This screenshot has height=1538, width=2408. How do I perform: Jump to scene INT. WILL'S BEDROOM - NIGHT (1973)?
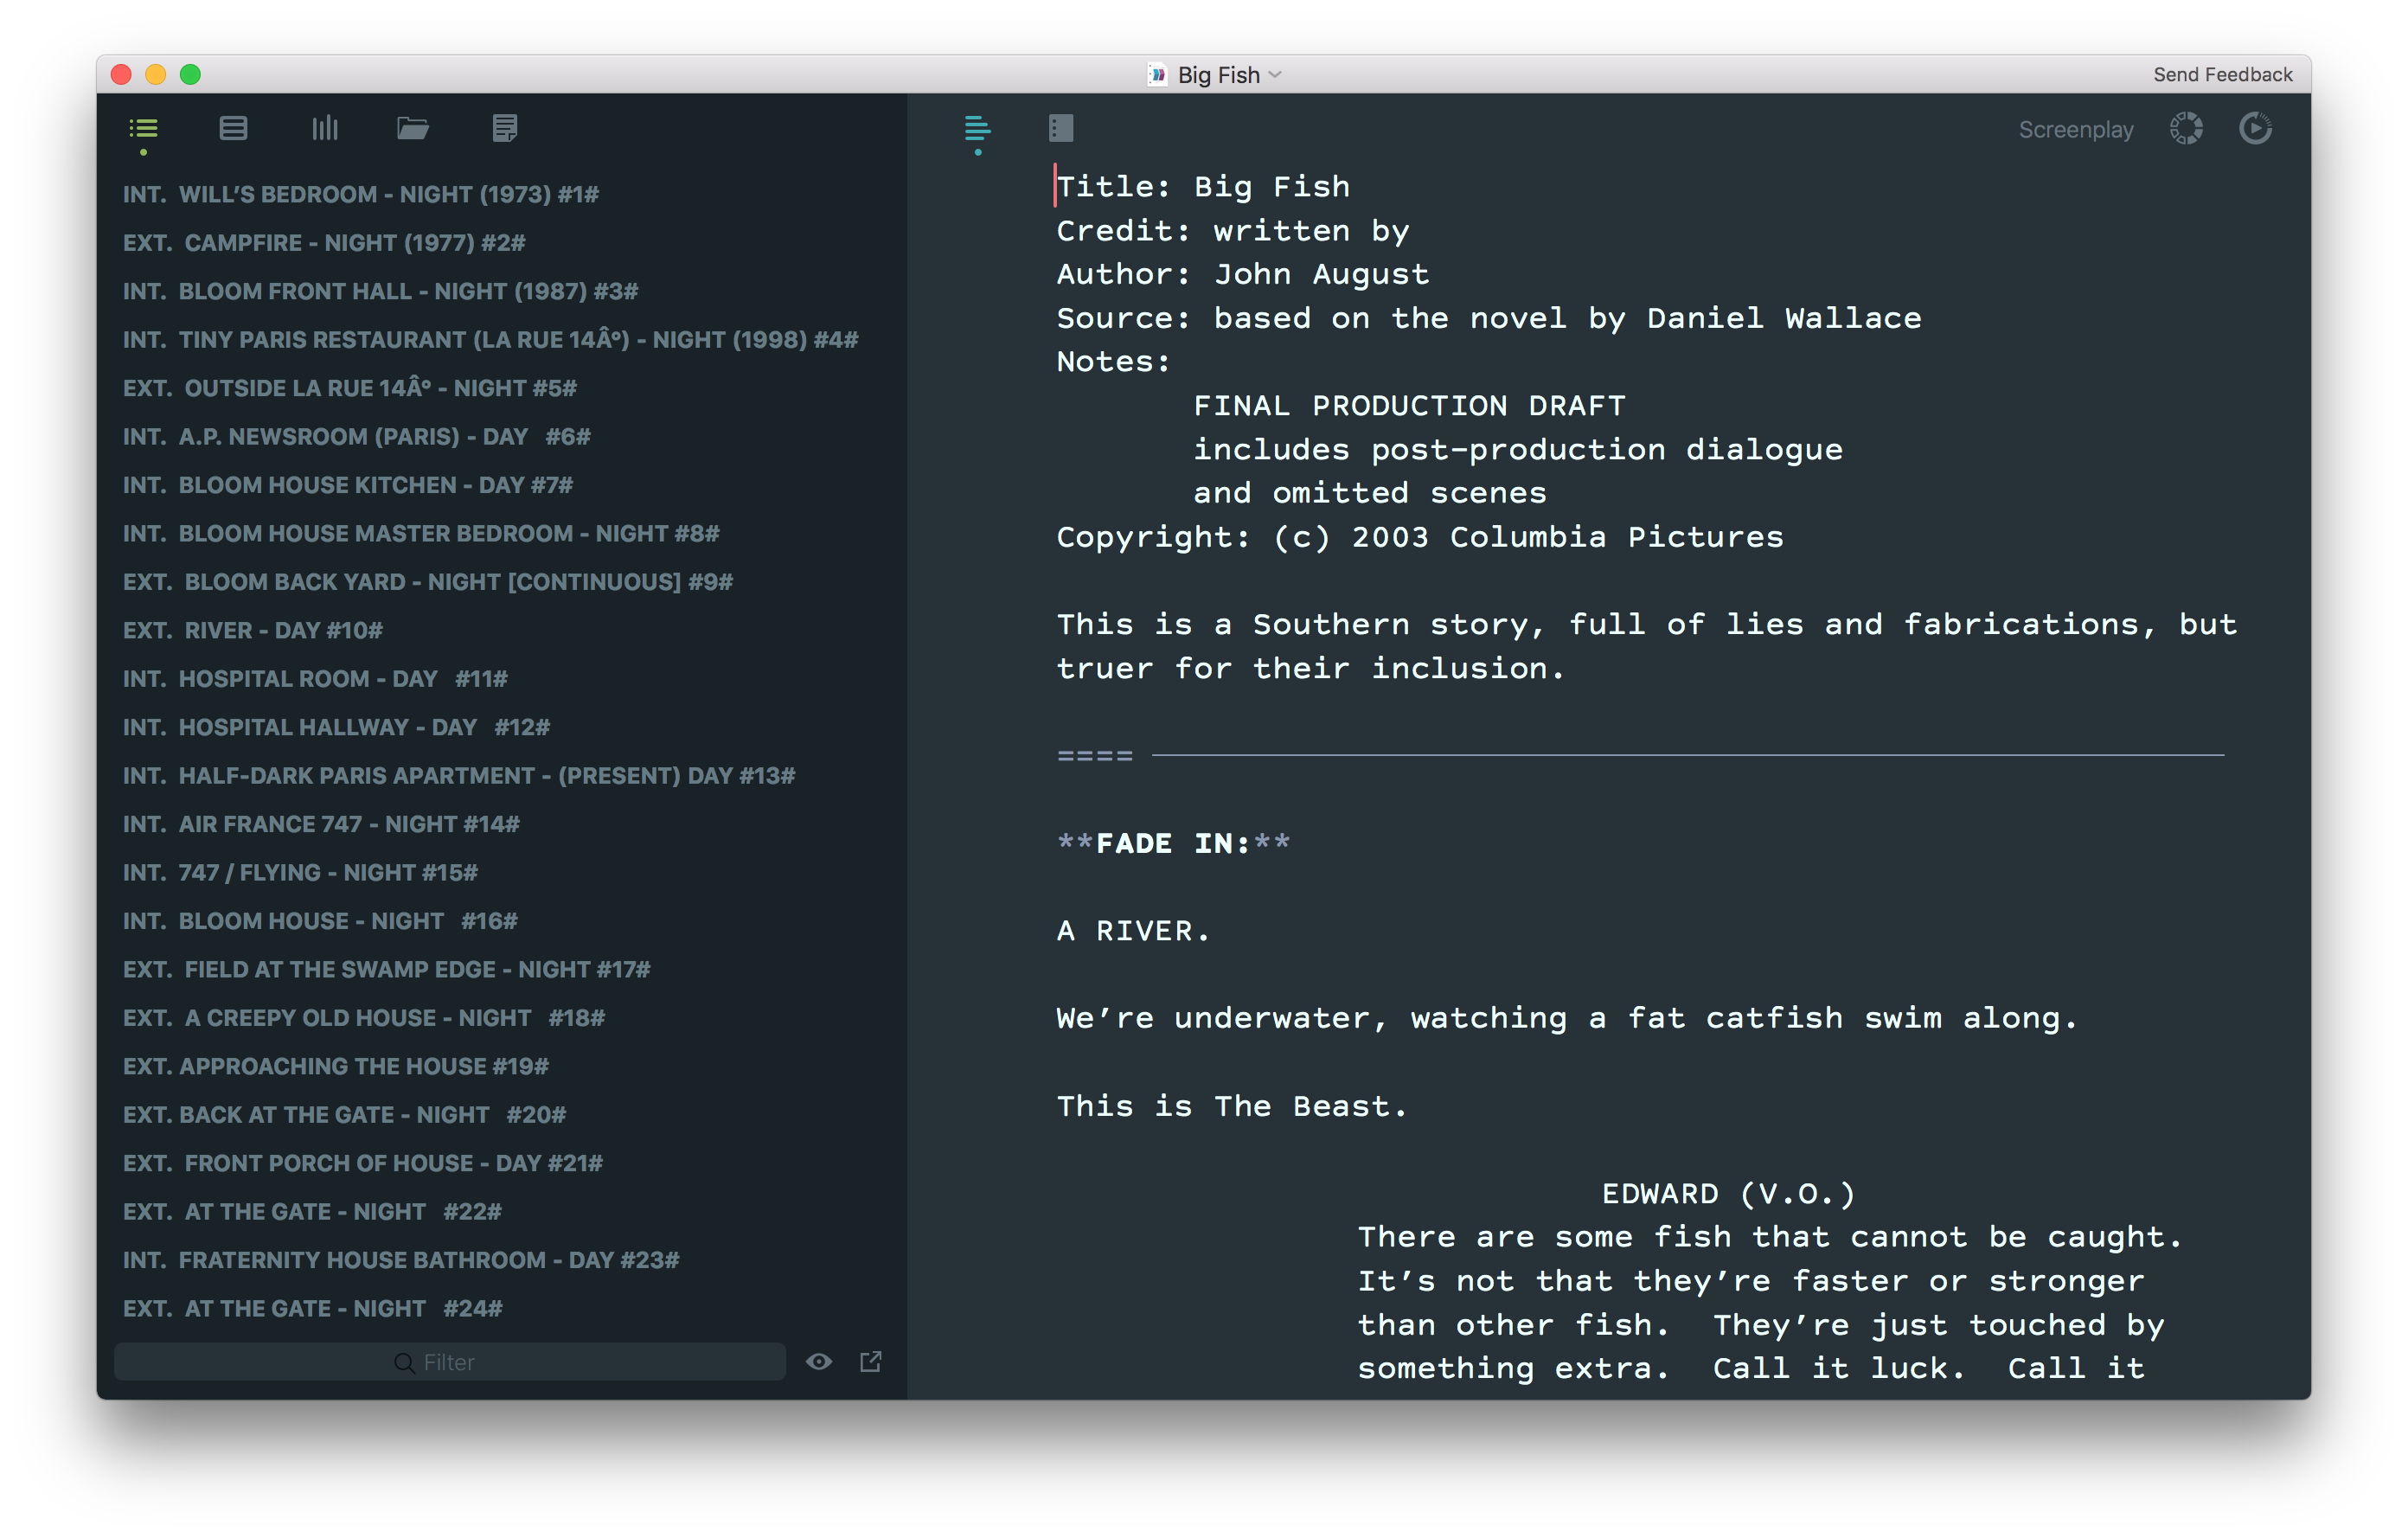360,194
